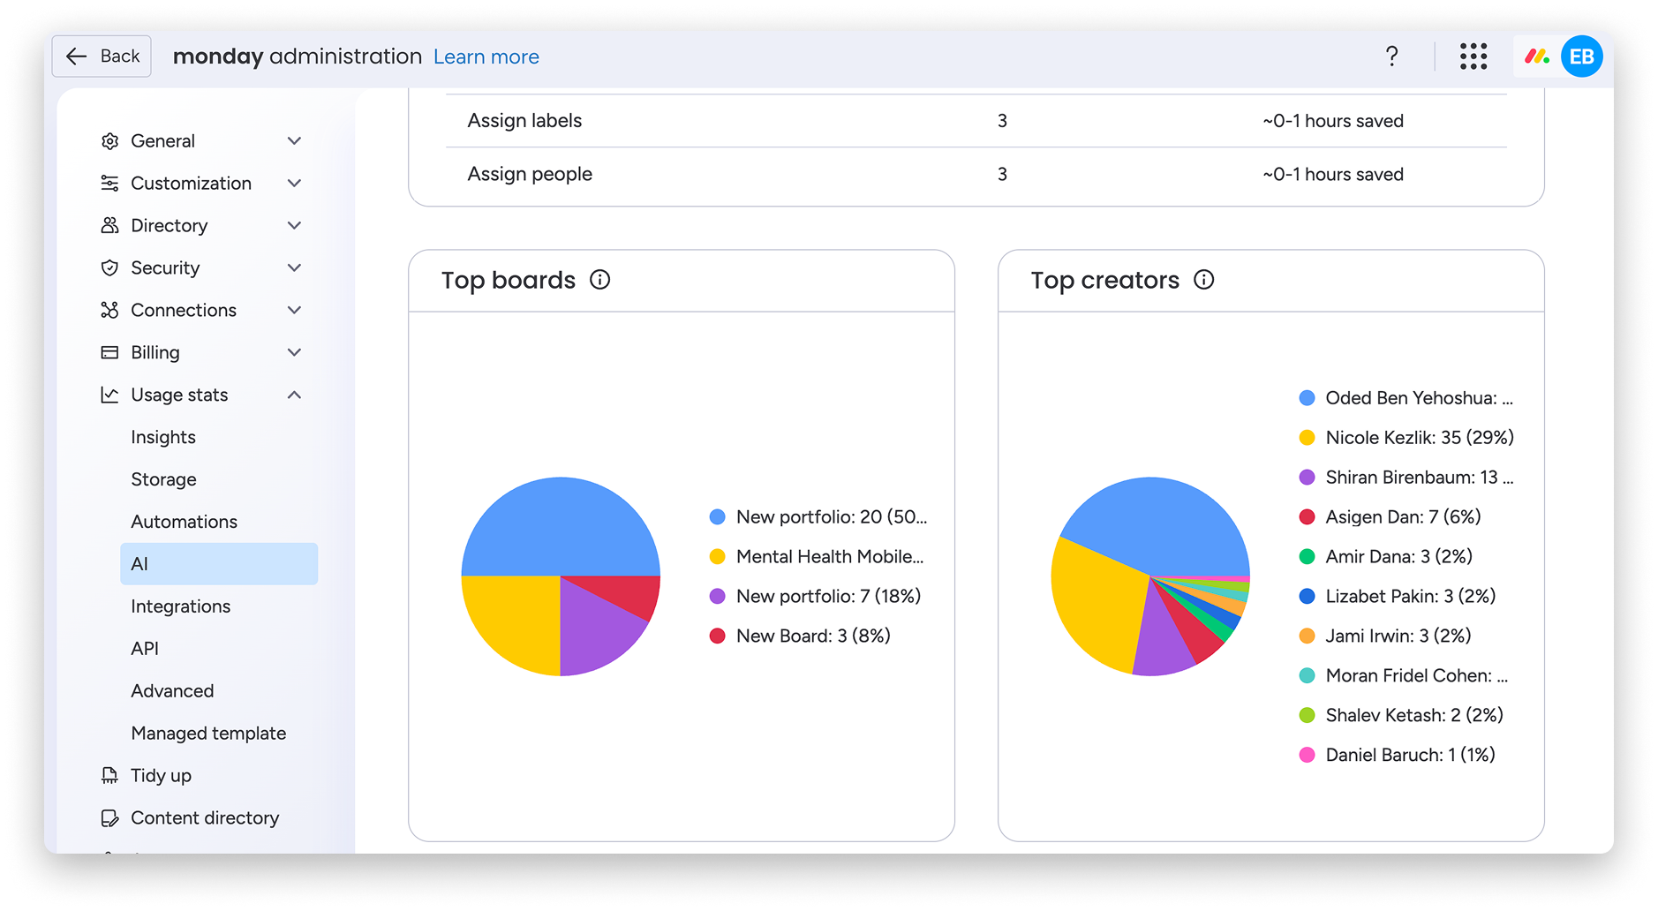Open the apps grid menu icon
1658x911 pixels.
point(1473,56)
